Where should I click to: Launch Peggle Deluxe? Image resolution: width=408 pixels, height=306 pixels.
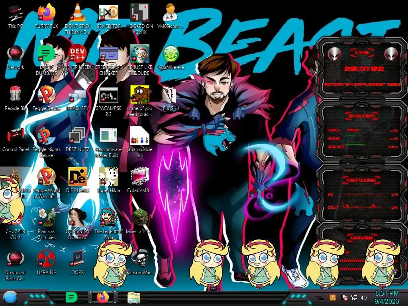[x=47, y=99]
